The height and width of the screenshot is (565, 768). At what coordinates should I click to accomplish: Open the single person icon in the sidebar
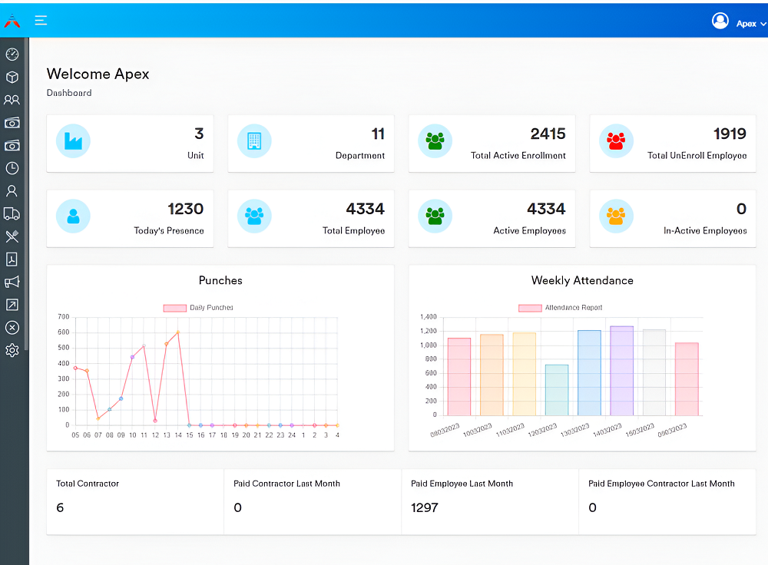coord(12,191)
